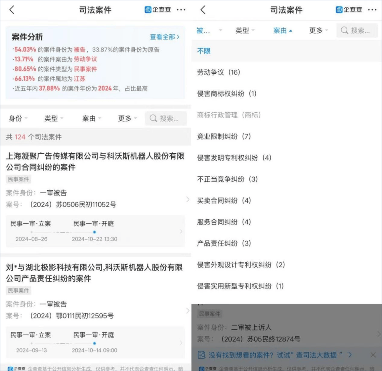Open the three-dot menu on left screen
The height and width of the screenshot is (371, 382).
pyautogui.click(x=181, y=10)
